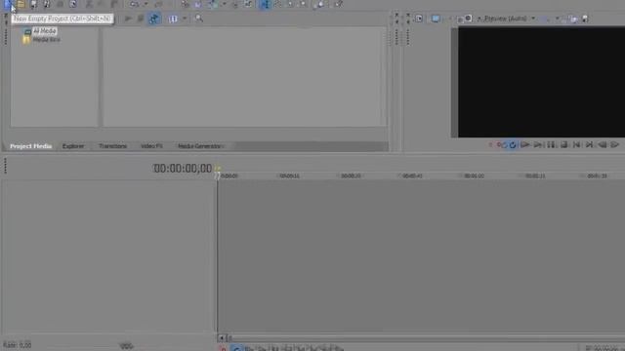Click the New Empty Project icon
This screenshot has width=625, height=351.
8,4
